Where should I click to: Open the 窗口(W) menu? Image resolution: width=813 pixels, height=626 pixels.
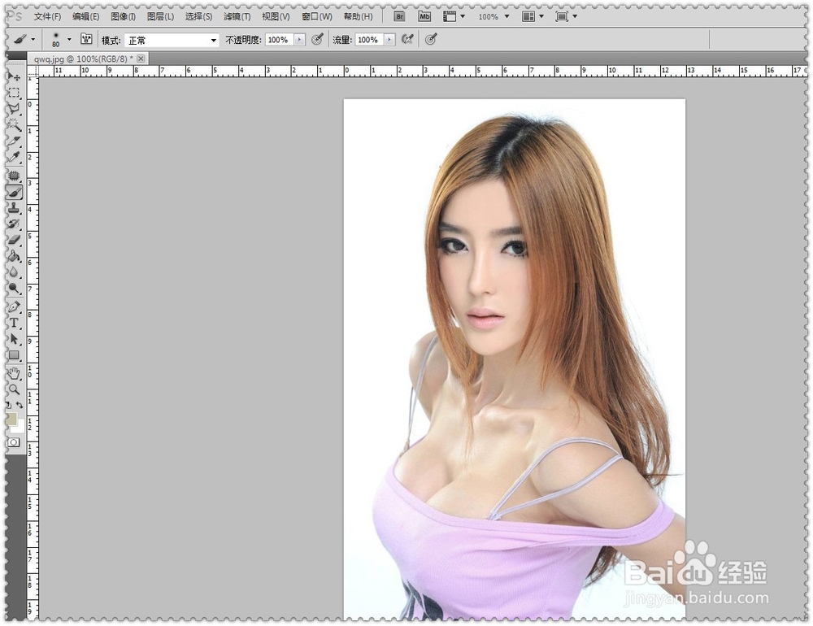(317, 16)
